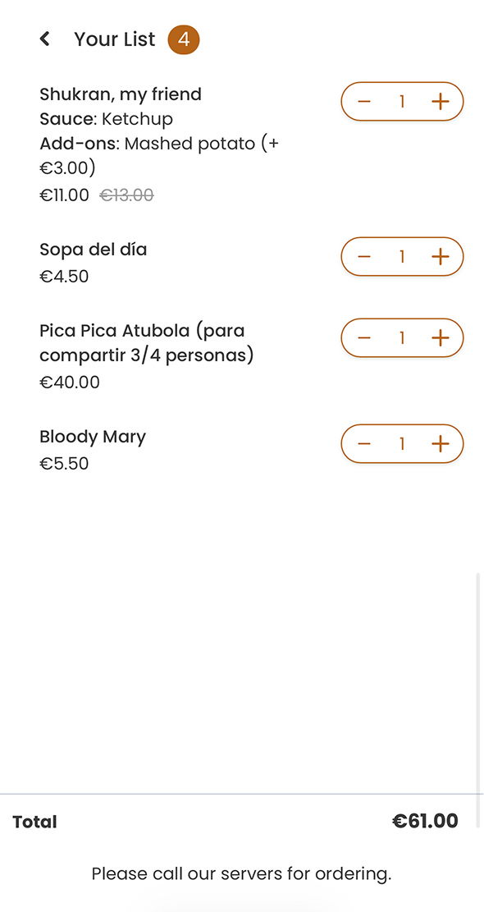Click the minus icon for Sopa del día

pyautogui.click(x=364, y=256)
